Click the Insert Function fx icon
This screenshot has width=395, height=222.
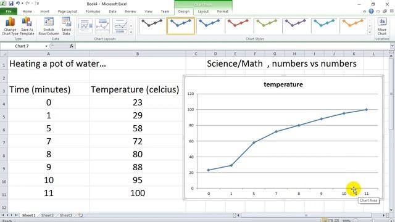[x=72, y=46]
